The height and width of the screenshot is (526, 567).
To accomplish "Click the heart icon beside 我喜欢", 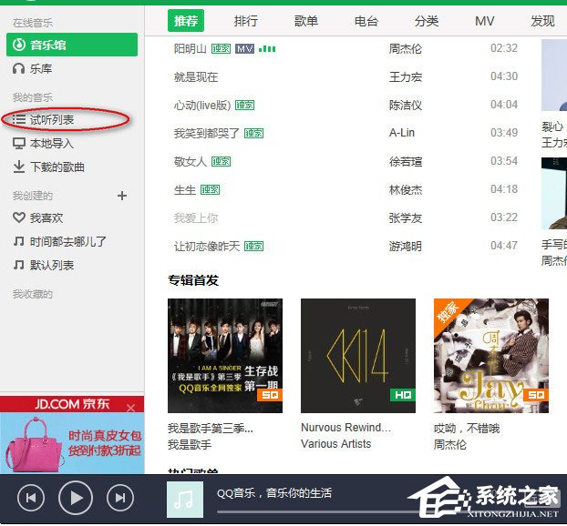I will (19, 217).
